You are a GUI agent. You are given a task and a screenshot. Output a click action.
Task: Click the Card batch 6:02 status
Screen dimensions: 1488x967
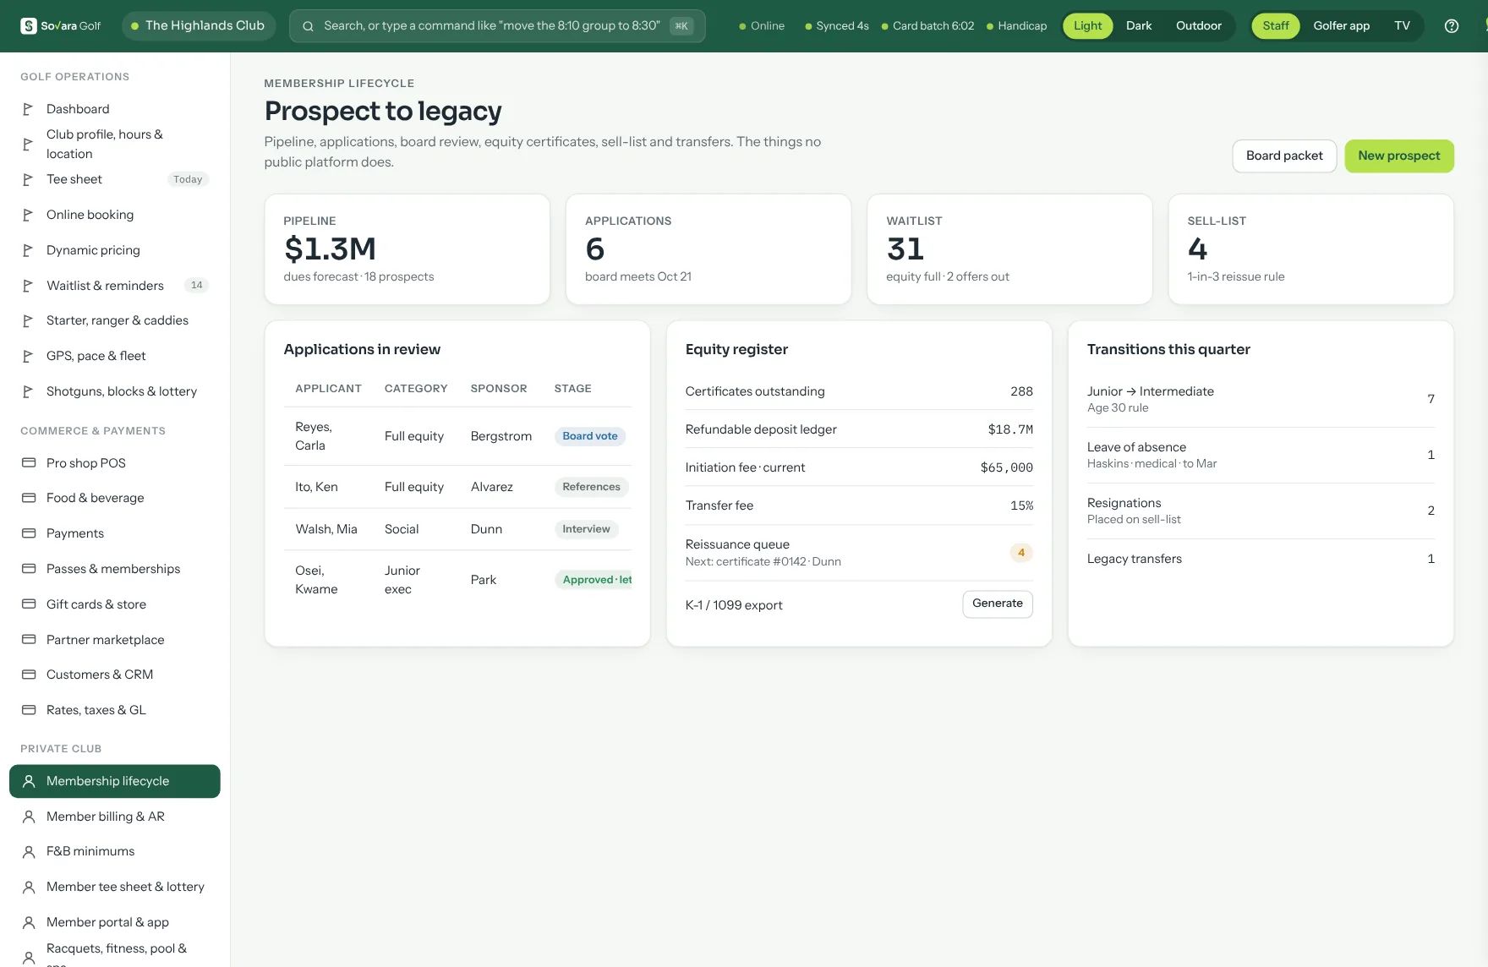(927, 25)
